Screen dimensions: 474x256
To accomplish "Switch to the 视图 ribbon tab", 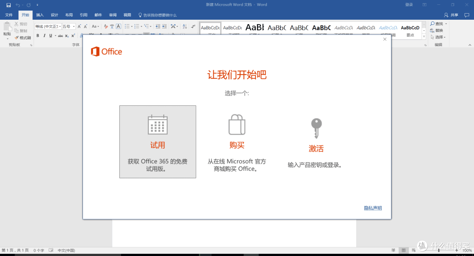I will tap(127, 15).
